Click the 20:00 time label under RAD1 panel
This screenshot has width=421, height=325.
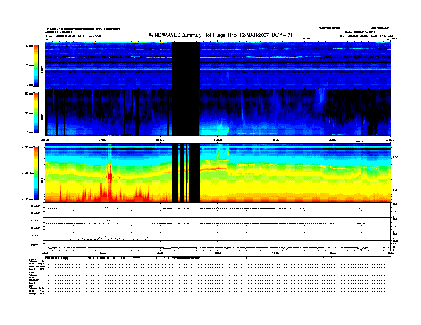tap(333, 140)
